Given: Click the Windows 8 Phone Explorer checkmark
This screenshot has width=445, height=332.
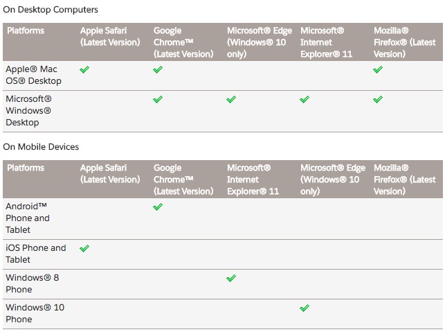Looking at the screenshot, I should 231,279.
